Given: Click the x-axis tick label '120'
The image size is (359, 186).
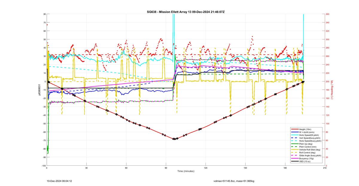Looking at the screenshot, I should coord(206,168).
